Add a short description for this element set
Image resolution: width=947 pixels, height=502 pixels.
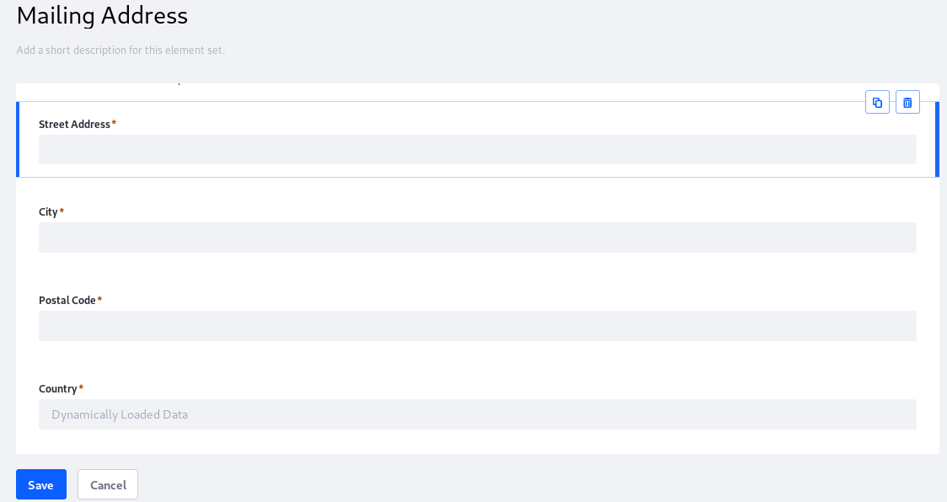[120, 51]
